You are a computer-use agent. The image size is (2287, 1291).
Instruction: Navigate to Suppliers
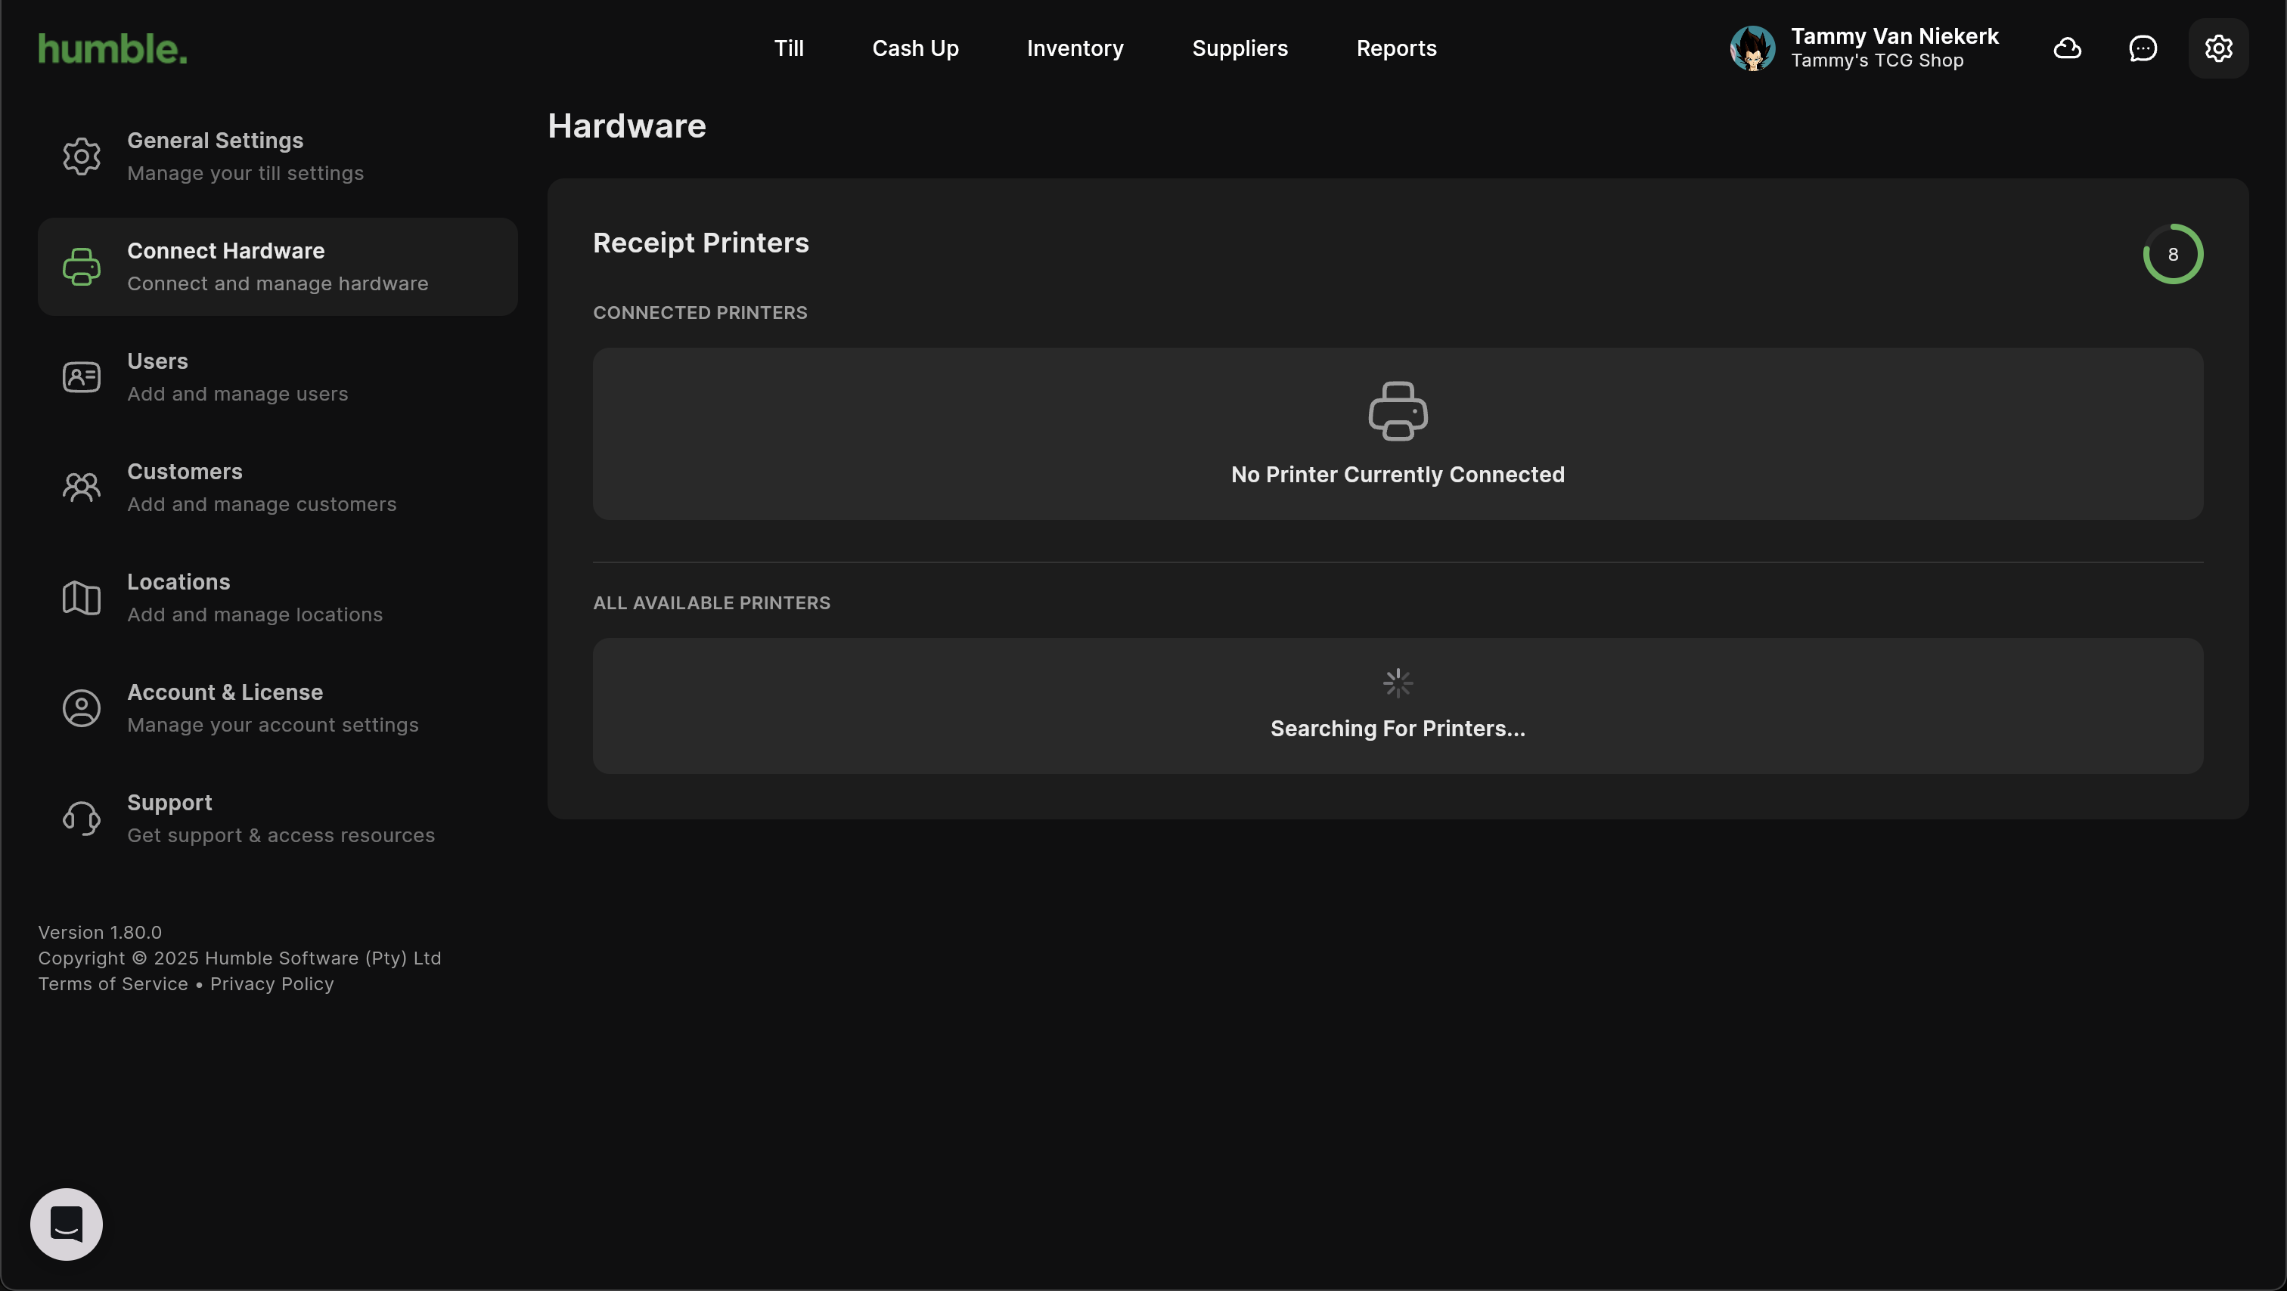(1240, 48)
